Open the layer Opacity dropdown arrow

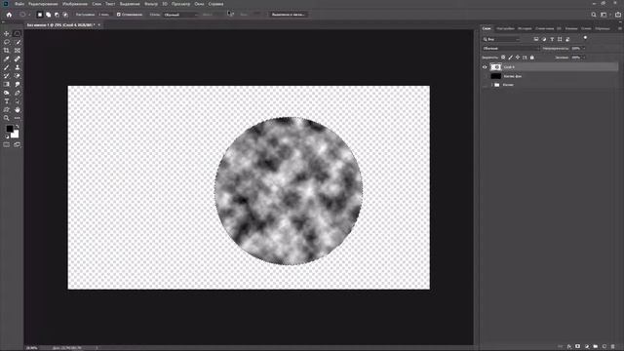point(584,48)
